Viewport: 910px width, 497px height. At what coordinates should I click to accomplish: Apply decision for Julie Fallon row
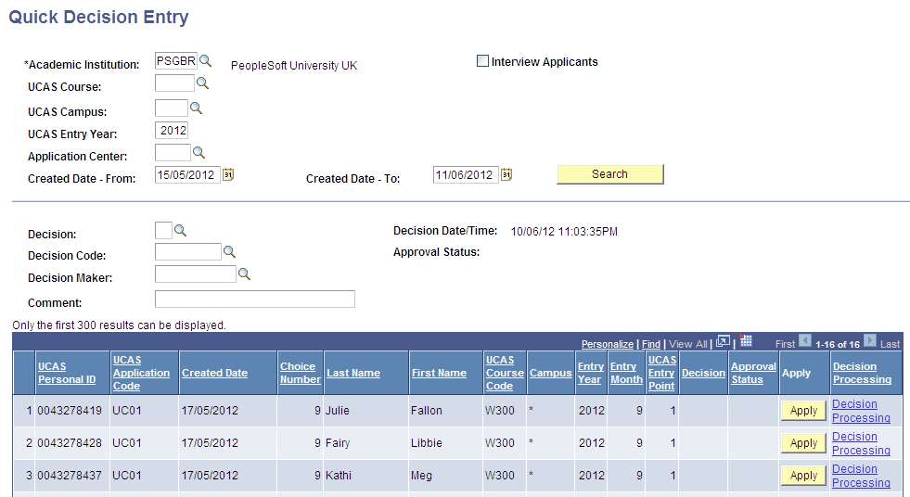tap(804, 411)
